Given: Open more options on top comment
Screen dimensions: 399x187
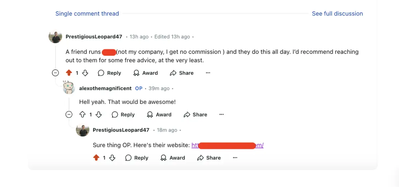Looking at the screenshot, I should [x=208, y=73].
